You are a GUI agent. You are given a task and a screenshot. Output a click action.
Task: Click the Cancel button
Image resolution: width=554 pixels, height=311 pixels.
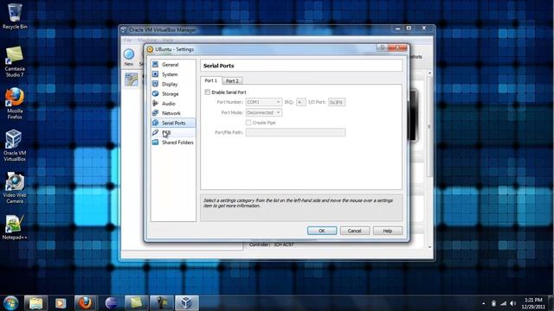point(355,231)
